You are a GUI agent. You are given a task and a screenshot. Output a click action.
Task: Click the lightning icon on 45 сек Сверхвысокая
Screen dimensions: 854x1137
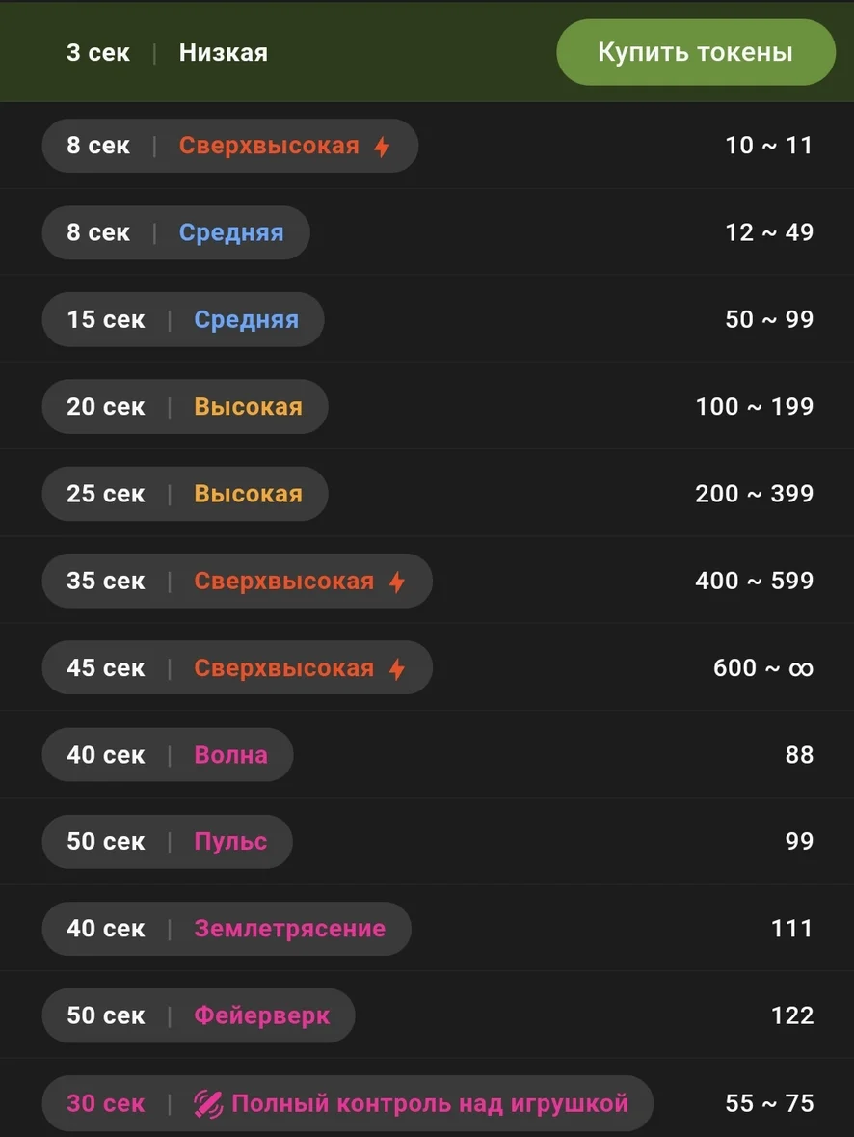point(397,668)
